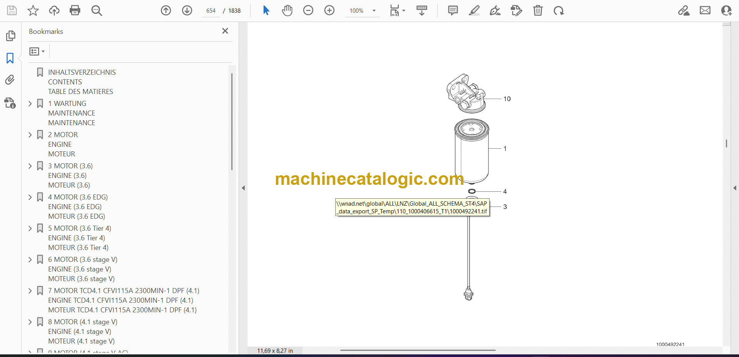739x357 pixels.
Task: Select the Hand pan tool
Action: pos(287,10)
